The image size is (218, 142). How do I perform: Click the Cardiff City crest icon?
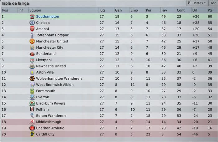[32, 134]
